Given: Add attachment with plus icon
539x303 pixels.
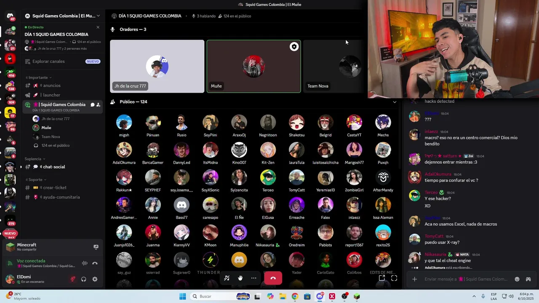Looking at the screenshot, I should [415, 279].
